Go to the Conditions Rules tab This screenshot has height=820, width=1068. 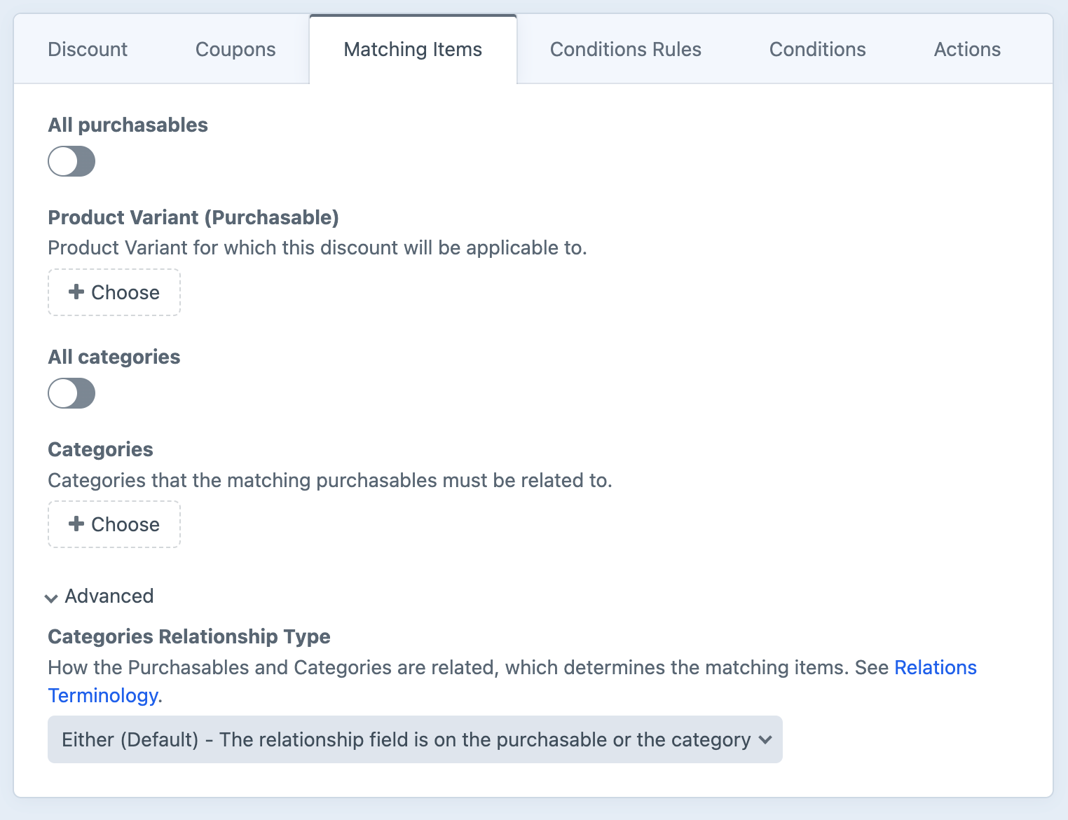point(625,50)
